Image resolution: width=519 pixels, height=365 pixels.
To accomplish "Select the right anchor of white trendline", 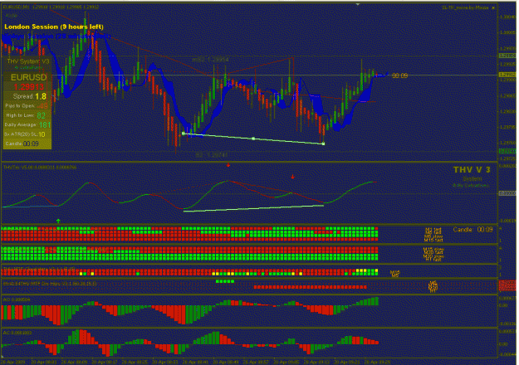I will (323, 144).
